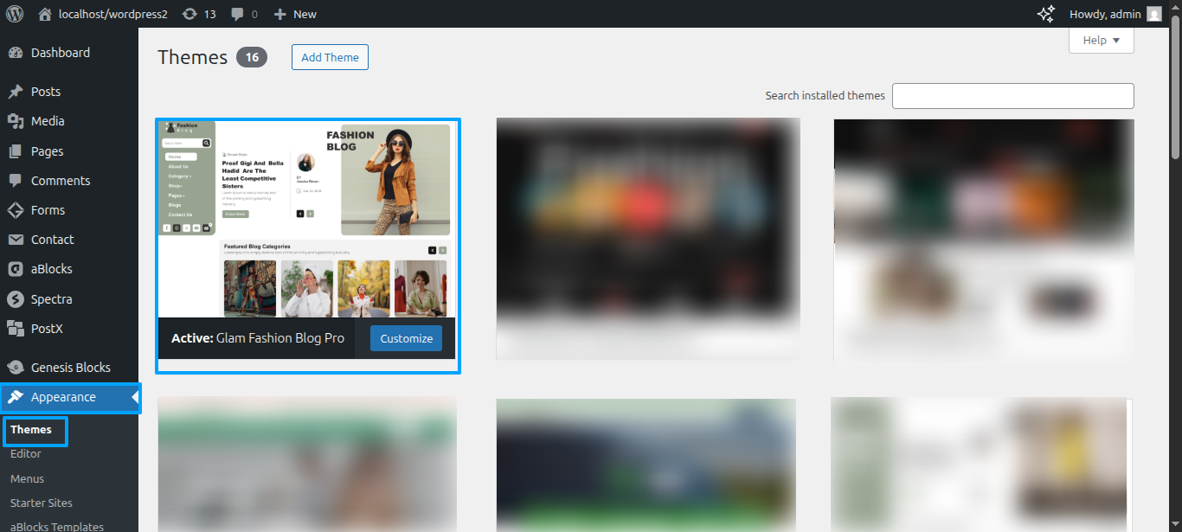This screenshot has height=532, width=1182.
Task: Click the admin avatar icon
Action: pos(1153,14)
